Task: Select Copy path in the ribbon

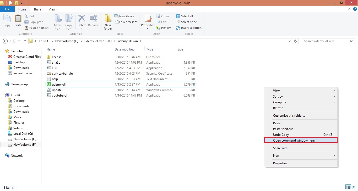Action: (34, 22)
